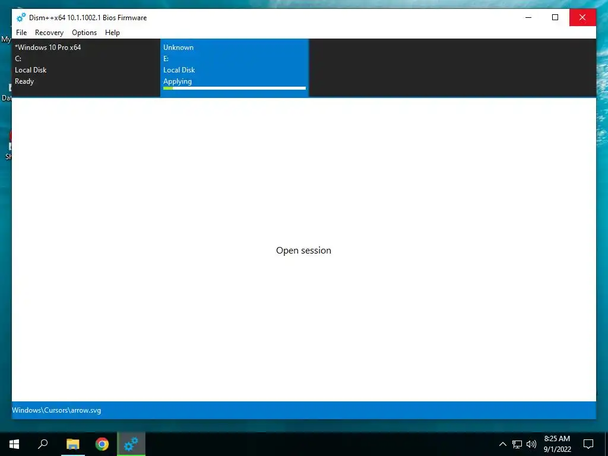Open taskbar search magnifier

point(43,444)
